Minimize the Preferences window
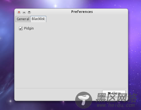This screenshot has width=141, height=110. 24,12
